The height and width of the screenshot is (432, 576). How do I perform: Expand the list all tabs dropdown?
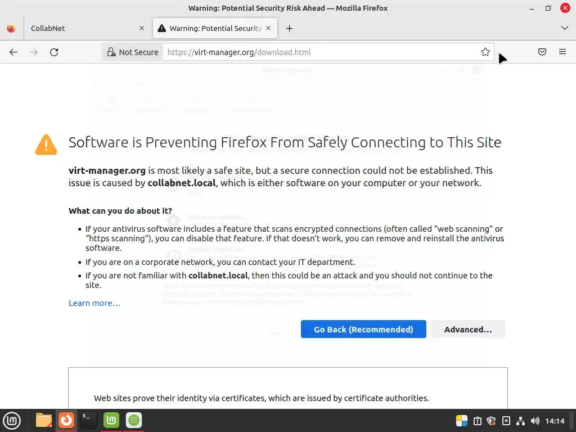click(565, 28)
